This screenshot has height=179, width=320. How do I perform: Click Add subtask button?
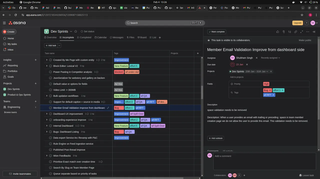click(x=215, y=138)
